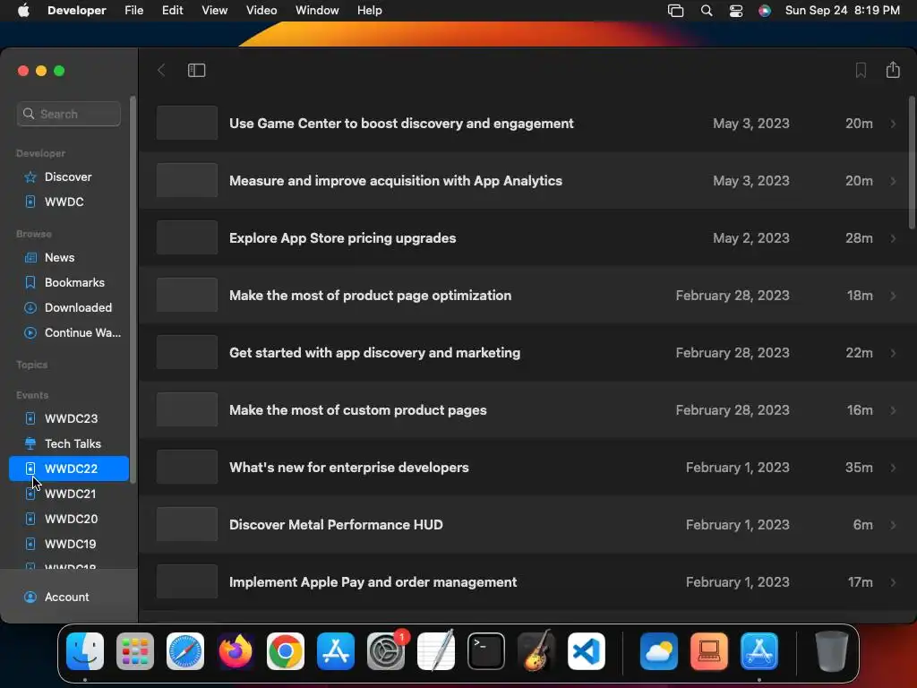Click chevron on 'Explore App Store pricing upgrades' row
The image size is (917, 688).
click(893, 238)
